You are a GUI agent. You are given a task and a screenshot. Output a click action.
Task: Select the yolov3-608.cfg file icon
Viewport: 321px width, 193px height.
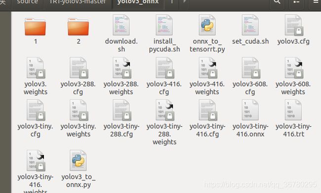[251, 68]
